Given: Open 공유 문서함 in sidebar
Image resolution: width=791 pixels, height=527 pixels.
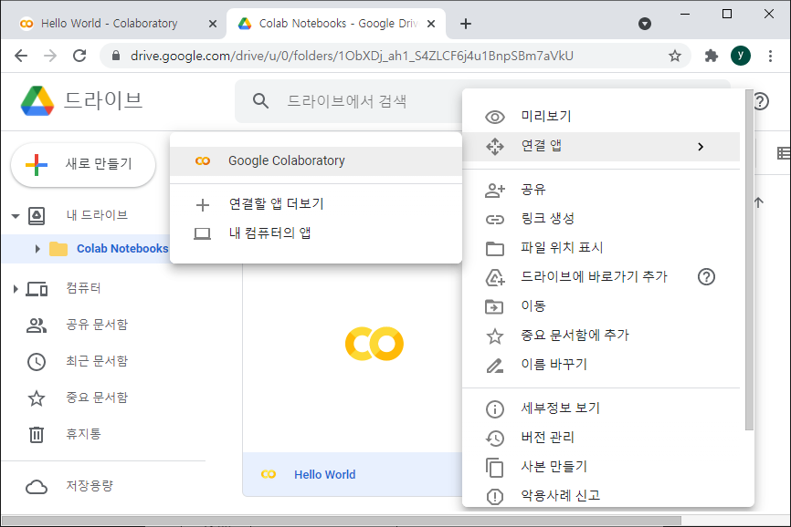Looking at the screenshot, I should [x=97, y=325].
